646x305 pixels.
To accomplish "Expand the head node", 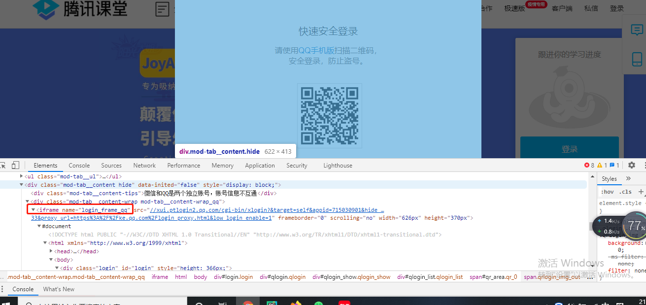I will click(x=51, y=251).
